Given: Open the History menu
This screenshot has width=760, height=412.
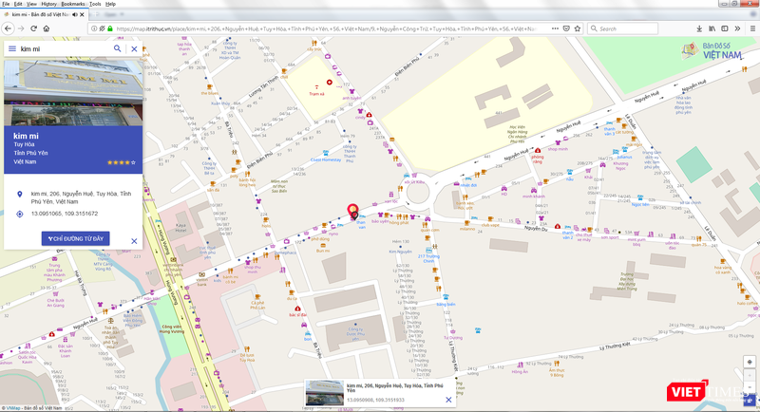Looking at the screenshot, I should point(48,4).
